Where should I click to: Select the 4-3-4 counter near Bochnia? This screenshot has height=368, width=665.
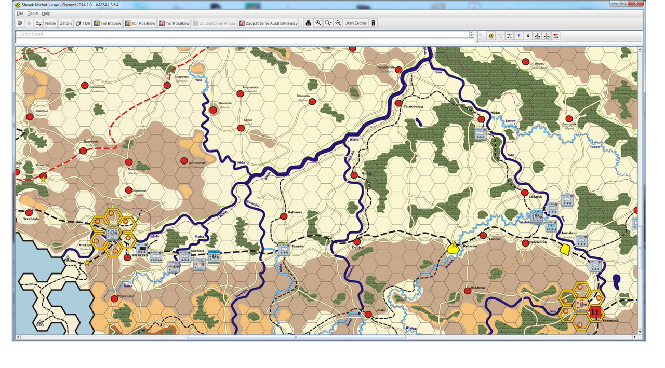point(185,256)
